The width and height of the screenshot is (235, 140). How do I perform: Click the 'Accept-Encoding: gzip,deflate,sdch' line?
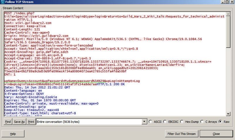point(36,52)
